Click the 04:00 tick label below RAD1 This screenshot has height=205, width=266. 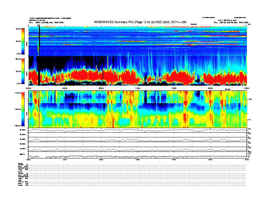coord(65,88)
